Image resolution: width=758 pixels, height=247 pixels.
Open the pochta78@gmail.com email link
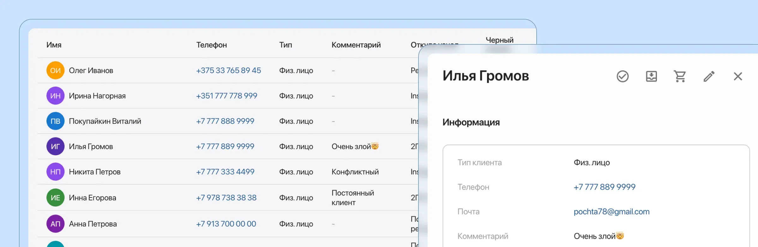[611, 211]
